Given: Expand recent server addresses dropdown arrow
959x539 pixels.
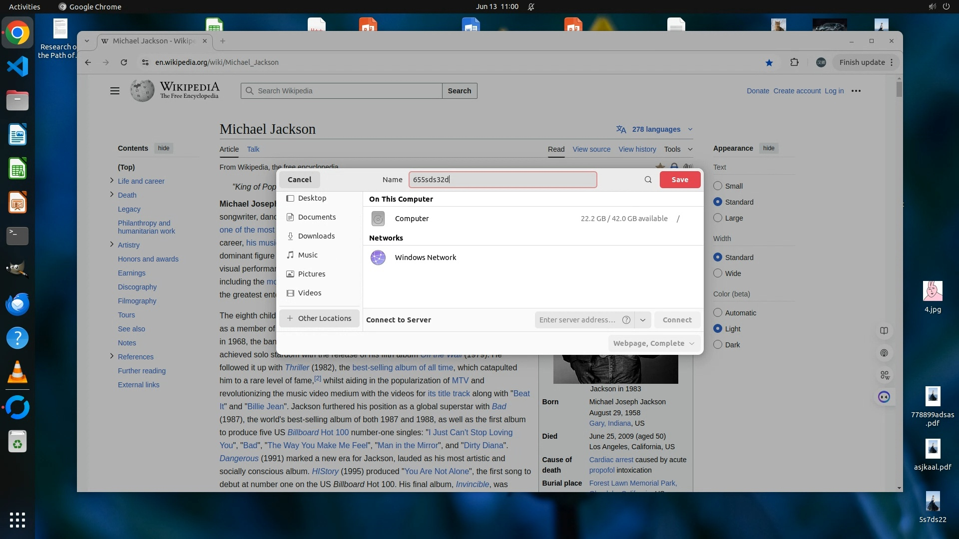Looking at the screenshot, I should (x=643, y=320).
